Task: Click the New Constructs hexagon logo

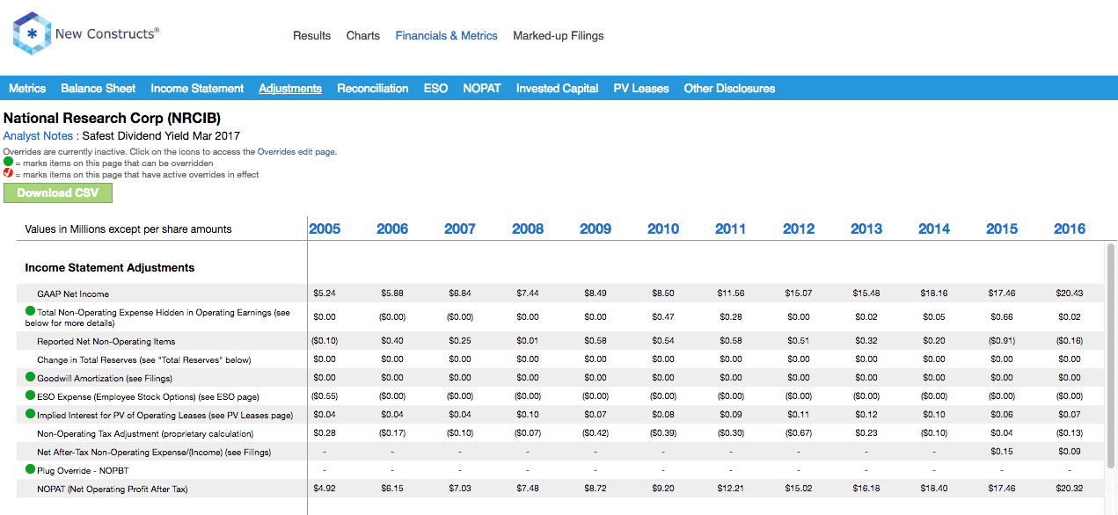Action: click(x=32, y=33)
